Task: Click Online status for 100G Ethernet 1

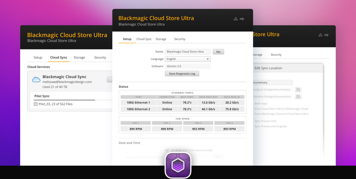Action: coord(167,103)
